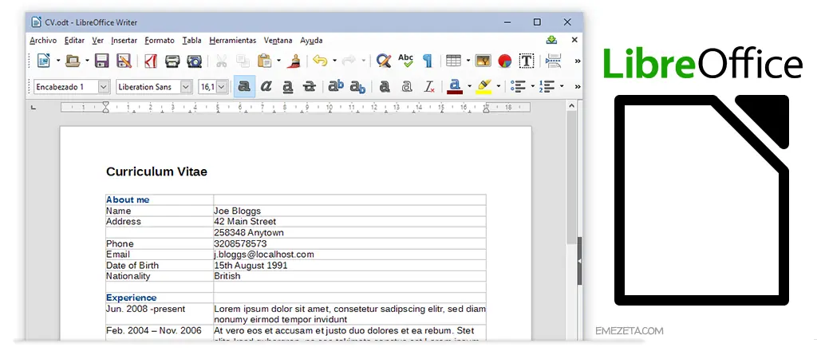Image resolution: width=817 pixels, height=359 pixels.
Task: Click the Print icon
Action: pos(172,61)
